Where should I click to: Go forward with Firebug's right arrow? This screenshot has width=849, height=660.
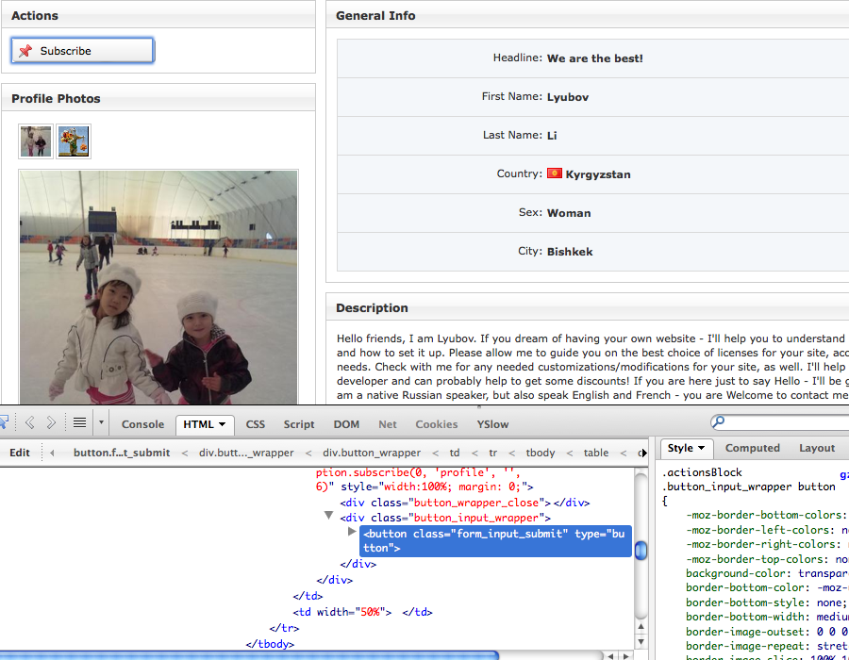point(51,422)
